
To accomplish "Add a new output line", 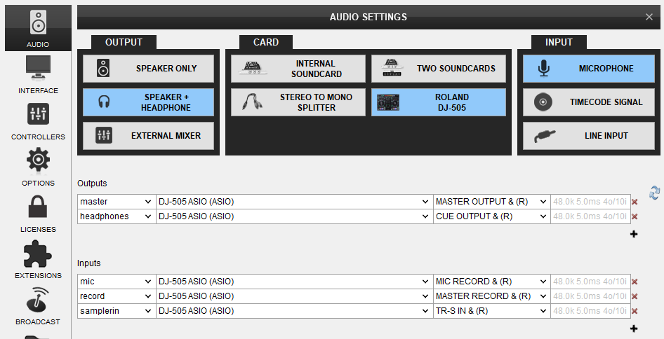I will pos(634,234).
